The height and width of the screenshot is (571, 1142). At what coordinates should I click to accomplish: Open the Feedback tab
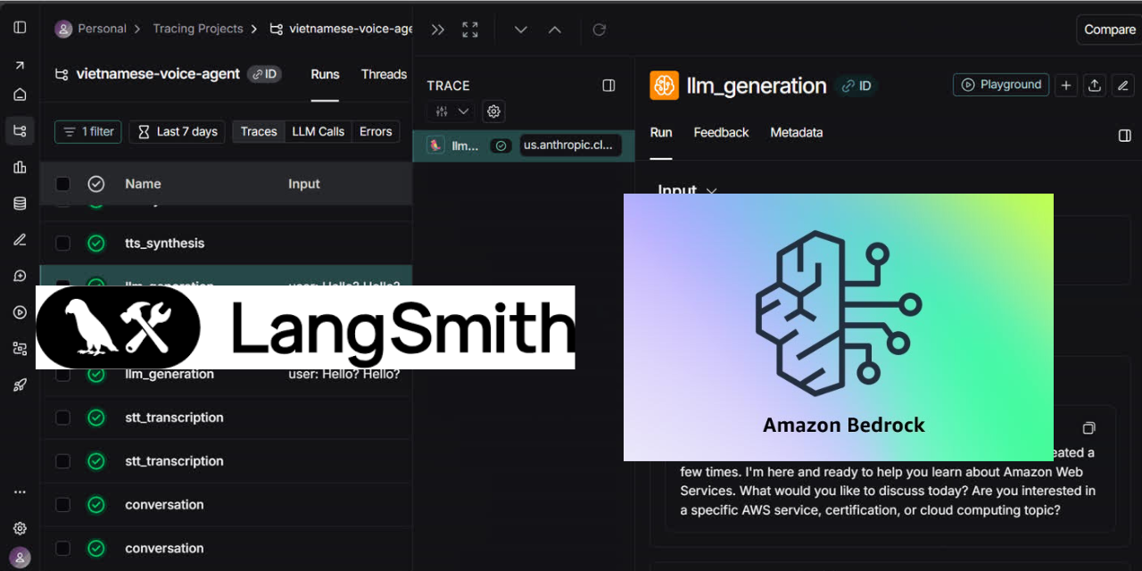[721, 133]
